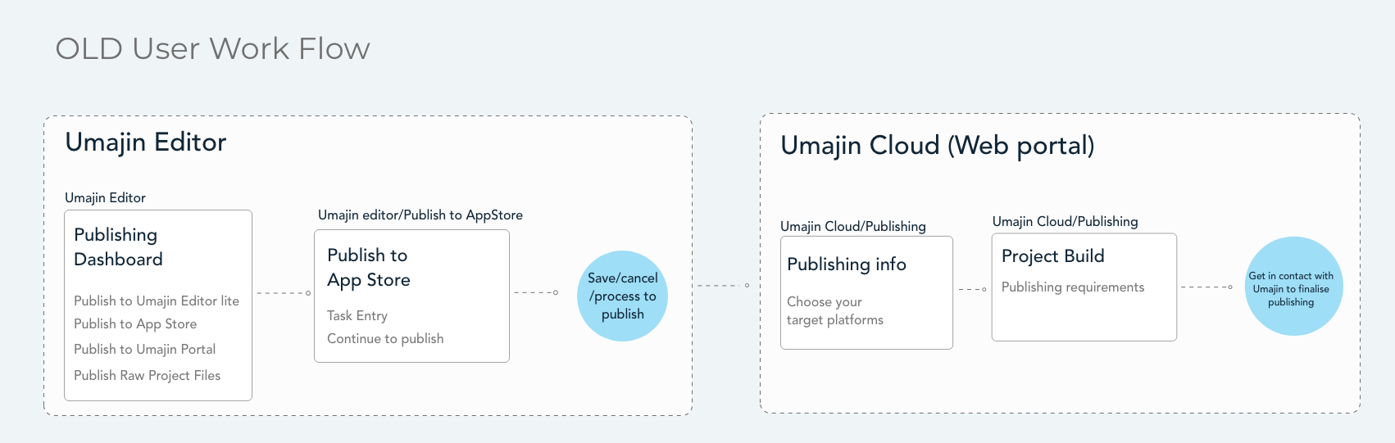The height and width of the screenshot is (443, 1395).
Task: Click the 'Task Entry' line
Action: pos(357,316)
